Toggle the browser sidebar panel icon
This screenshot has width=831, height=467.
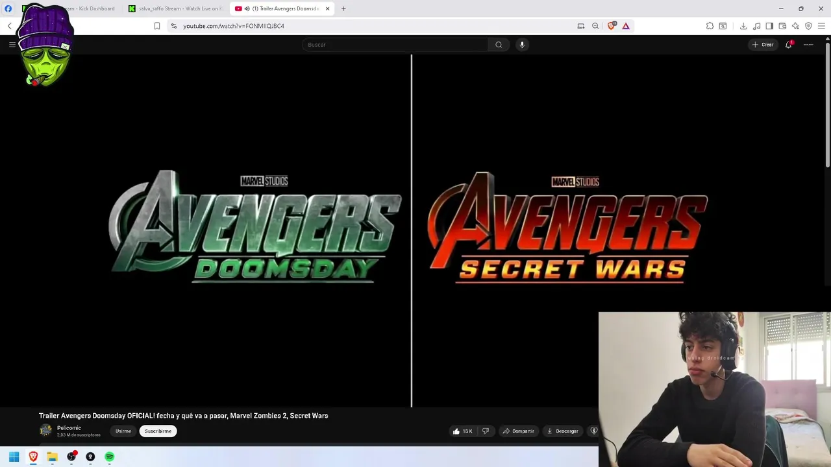[769, 26]
